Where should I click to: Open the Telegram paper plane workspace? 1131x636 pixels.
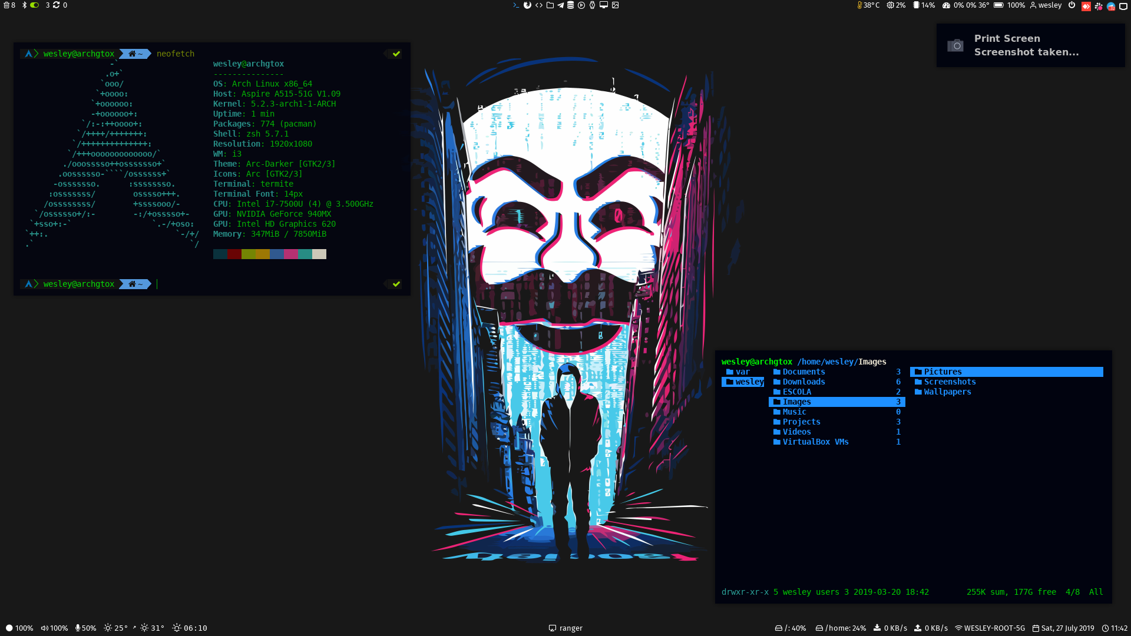[560, 5]
